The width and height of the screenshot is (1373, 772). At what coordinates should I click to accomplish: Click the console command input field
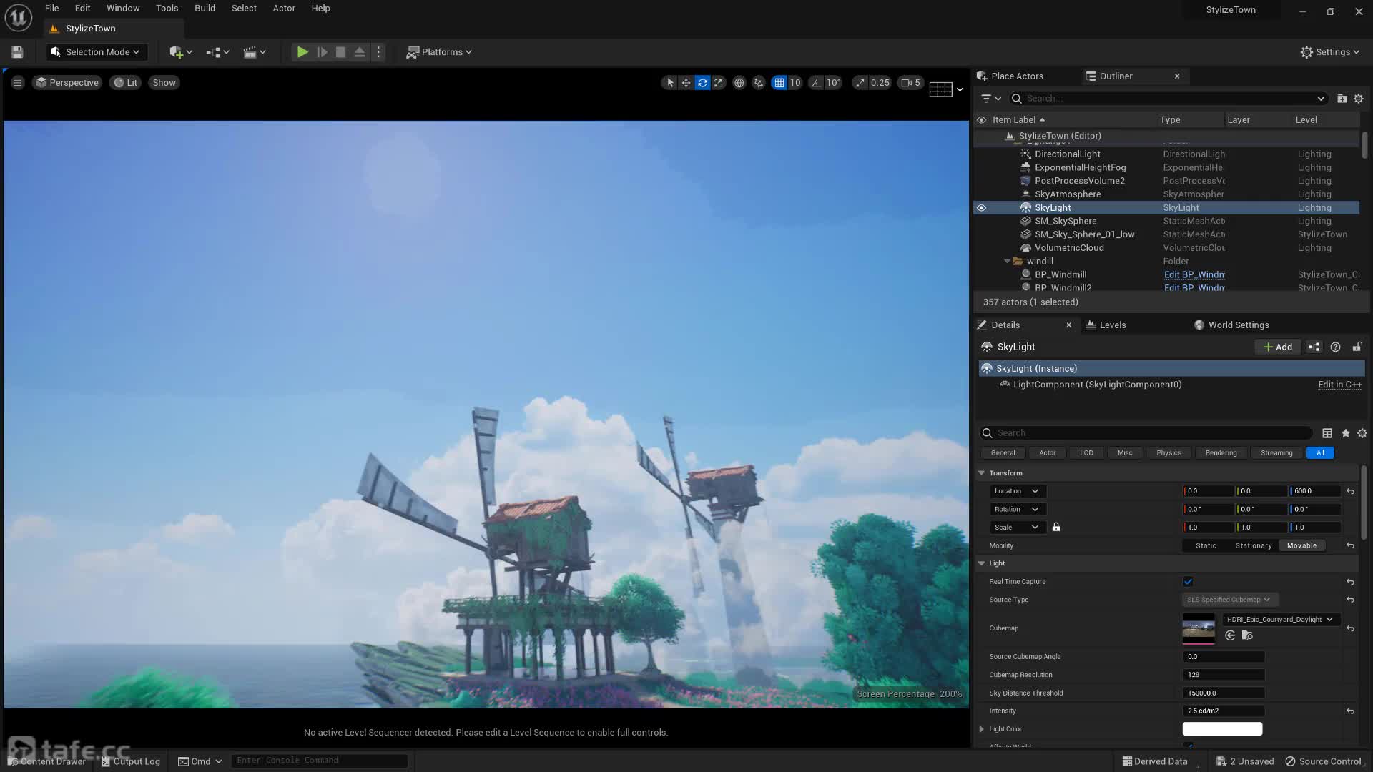pos(320,761)
